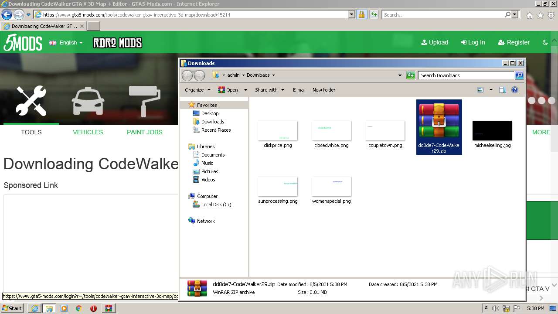Viewport: 558px width, 314px height.
Task: Open the dropdown arrow beside Open button
Action: coord(245,90)
